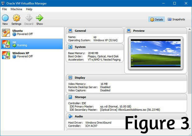Click the Display section icon
Screen dimensions: 192x136
click(x=70, y=78)
